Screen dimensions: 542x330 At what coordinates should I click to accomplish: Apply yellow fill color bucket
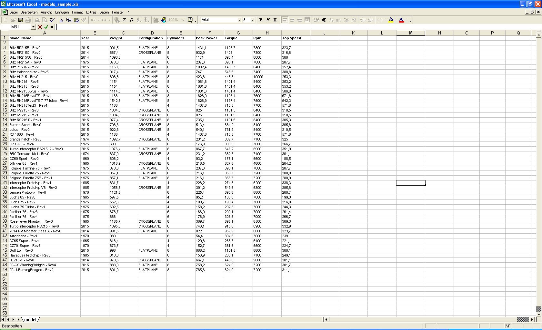pos(391,20)
